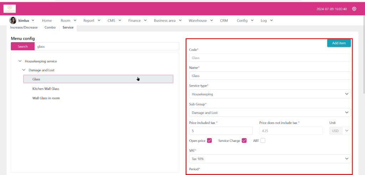Click the Luxcity logo
Image resolution: width=365 pixels, height=175 pixels.
pyautogui.click(x=10, y=9)
